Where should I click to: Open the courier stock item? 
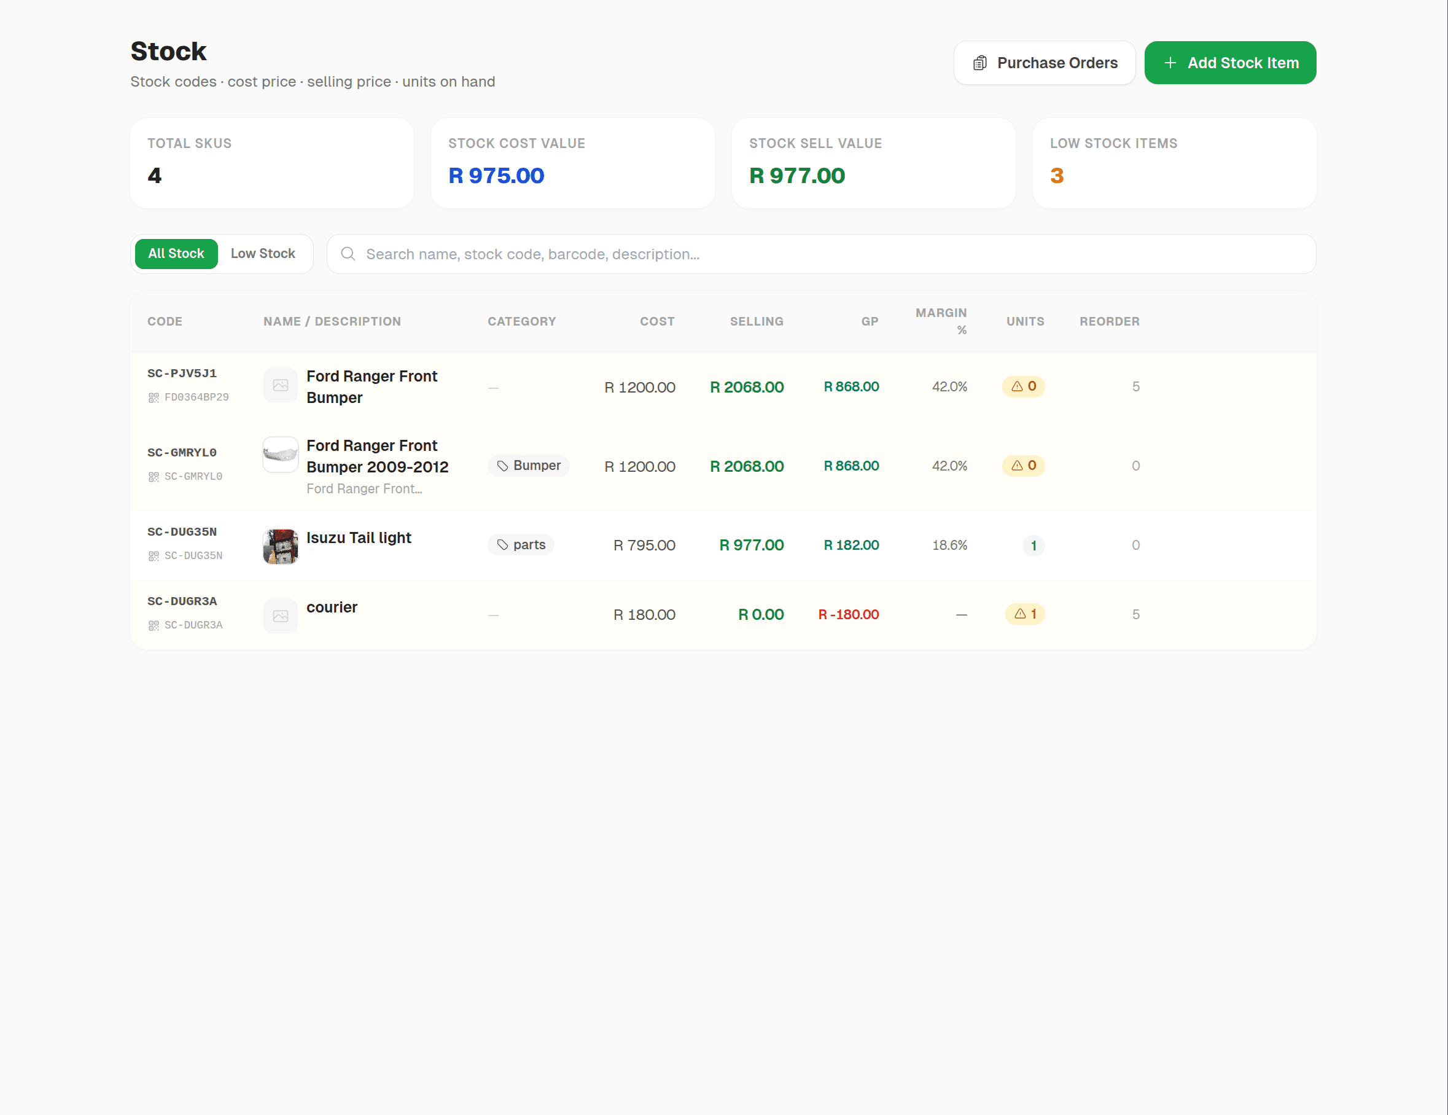(332, 608)
